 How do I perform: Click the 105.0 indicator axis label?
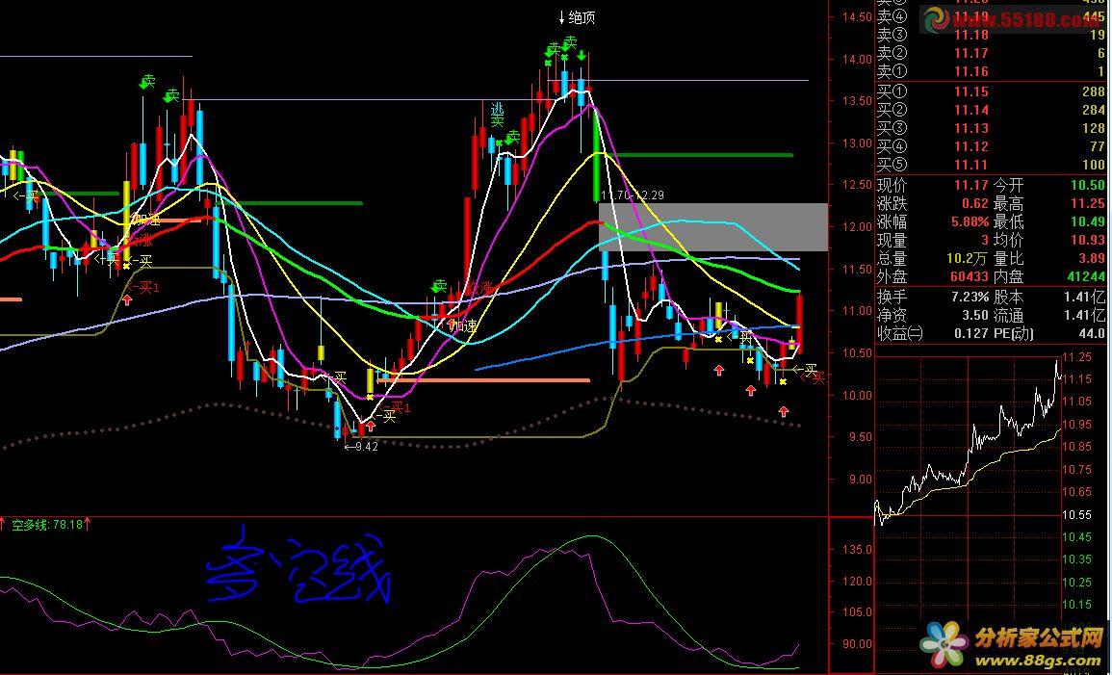click(858, 612)
